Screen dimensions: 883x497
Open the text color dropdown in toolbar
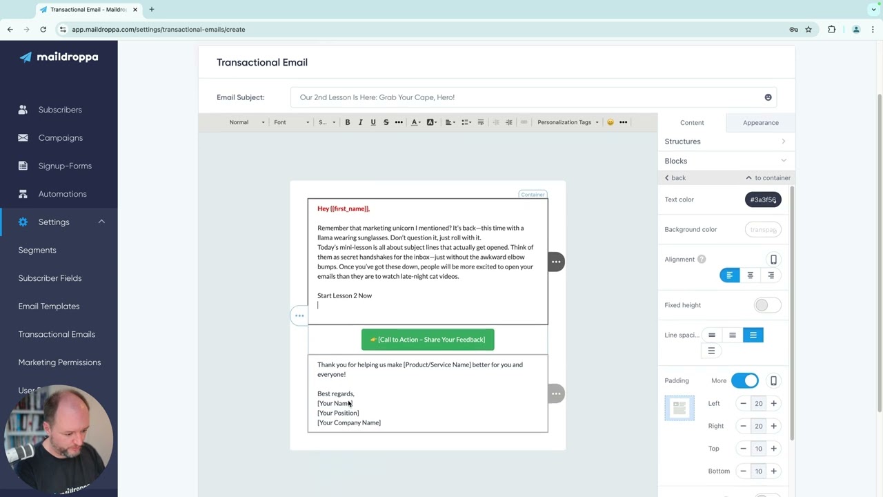click(415, 122)
